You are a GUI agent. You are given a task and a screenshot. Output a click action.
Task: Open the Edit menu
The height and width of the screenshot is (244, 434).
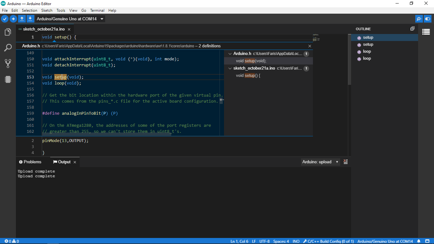(15, 10)
